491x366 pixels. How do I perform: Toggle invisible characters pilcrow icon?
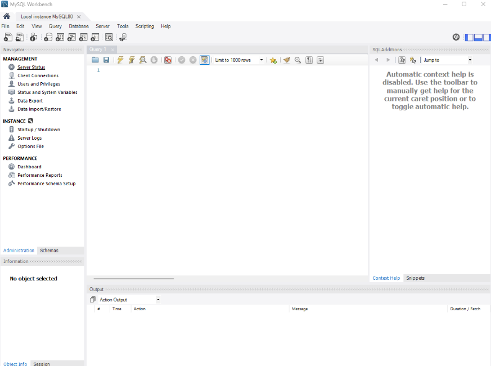point(309,60)
